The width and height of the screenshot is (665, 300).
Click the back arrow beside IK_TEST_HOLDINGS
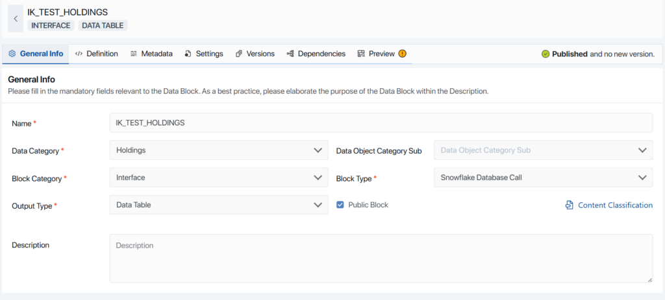click(16, 19)
